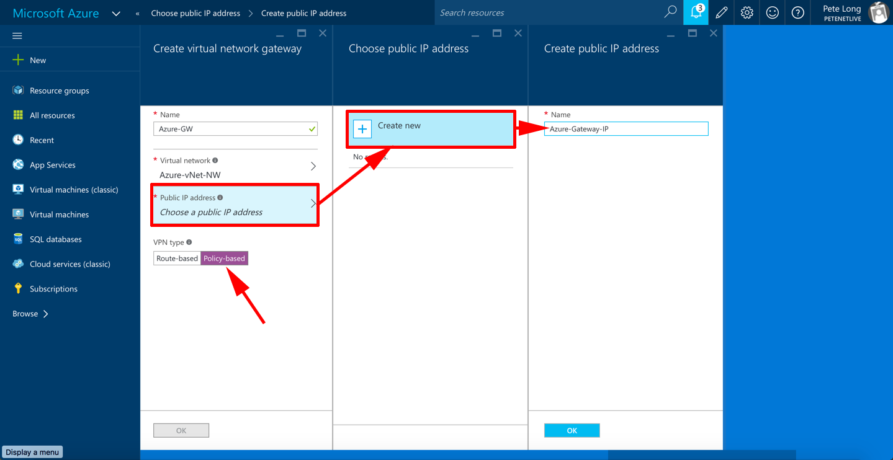Click greyed OK in gateway blade
The height and width of the screenshot is (460, 893).
(x=181, y=430)
